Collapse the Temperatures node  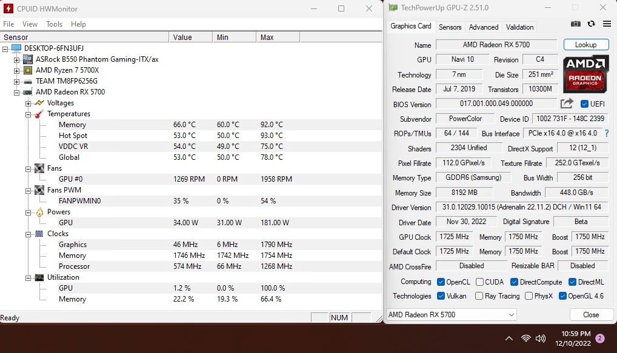28,115
